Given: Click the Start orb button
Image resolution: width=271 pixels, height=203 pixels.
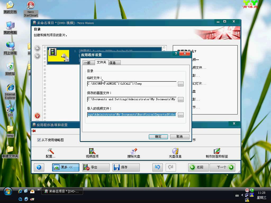Looking at the screenshot, I should pyautogui.click(x=8, y=192).
